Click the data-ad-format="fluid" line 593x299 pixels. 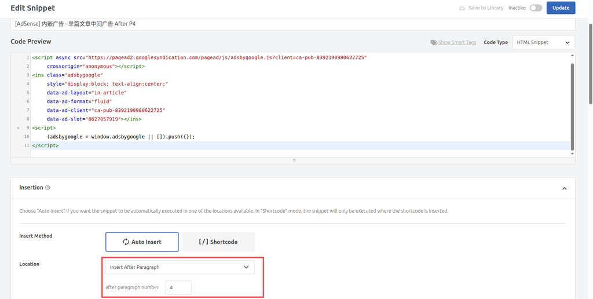[x=79, y=101]
